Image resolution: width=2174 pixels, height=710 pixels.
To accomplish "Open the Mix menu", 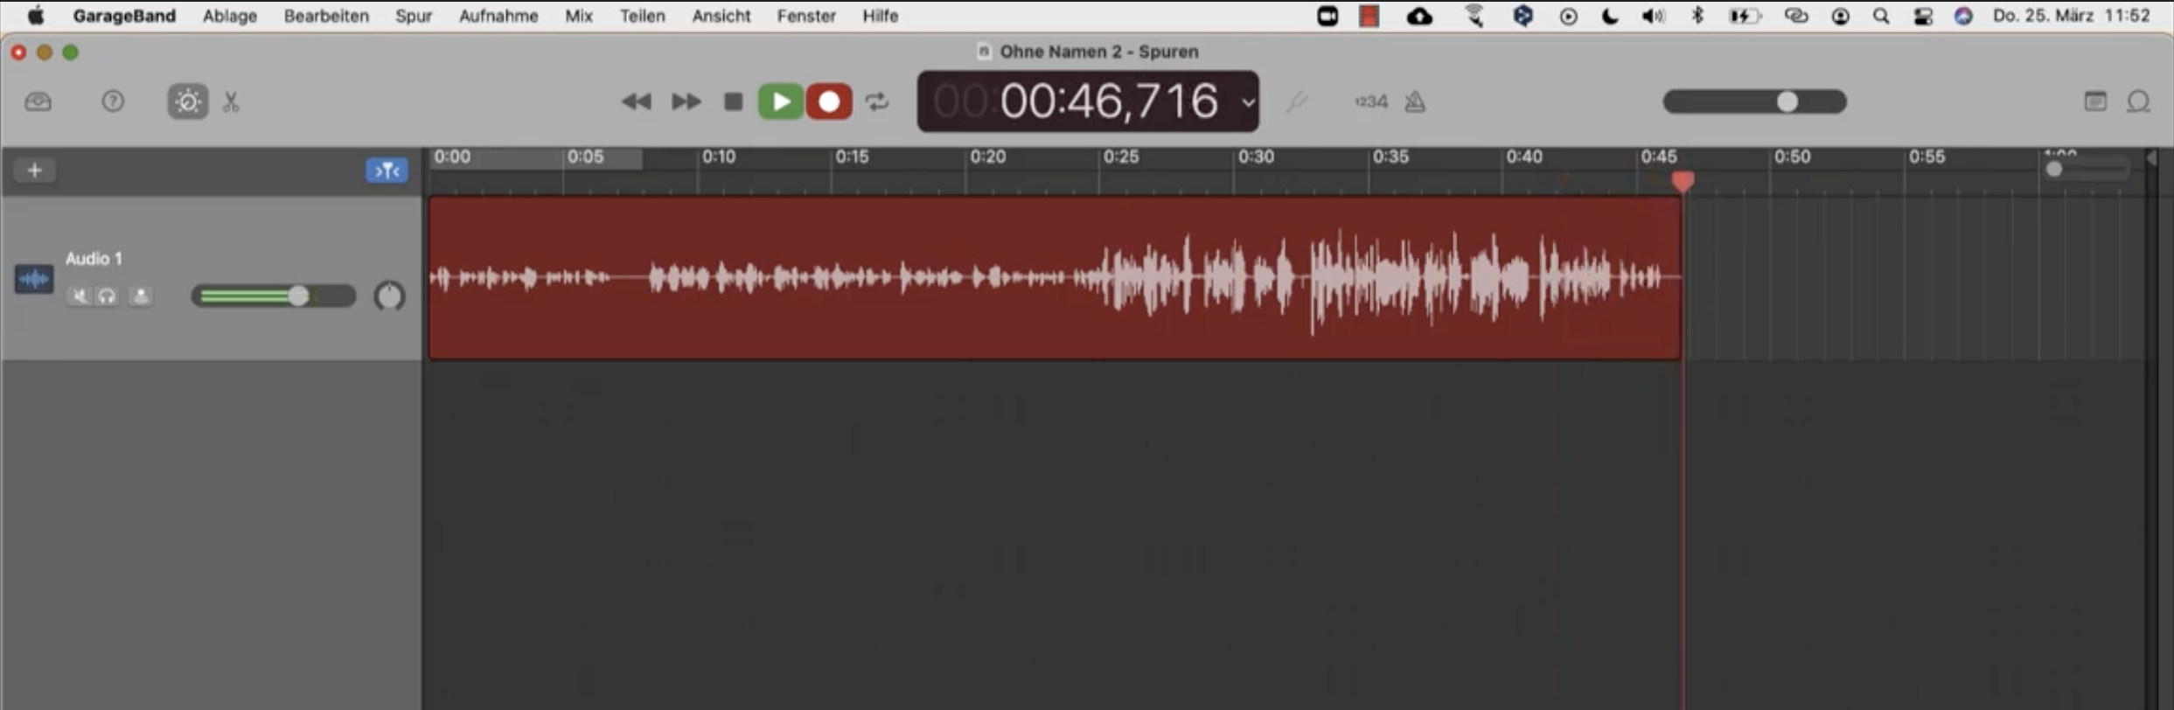I will (579, 16).
